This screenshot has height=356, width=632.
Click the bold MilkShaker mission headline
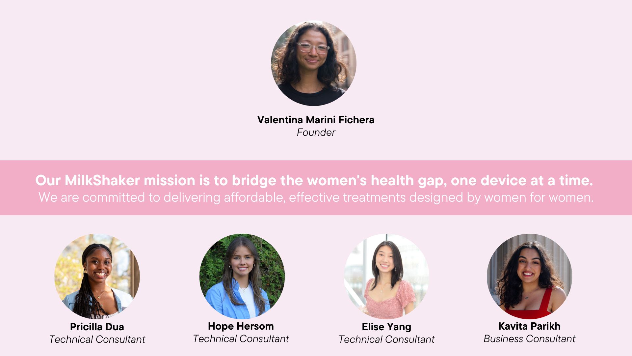coord(314,180)
